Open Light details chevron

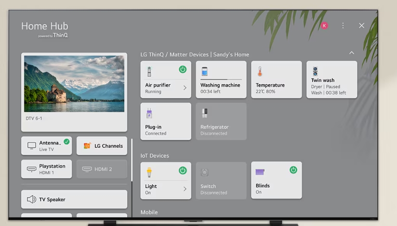pos(185,189)
